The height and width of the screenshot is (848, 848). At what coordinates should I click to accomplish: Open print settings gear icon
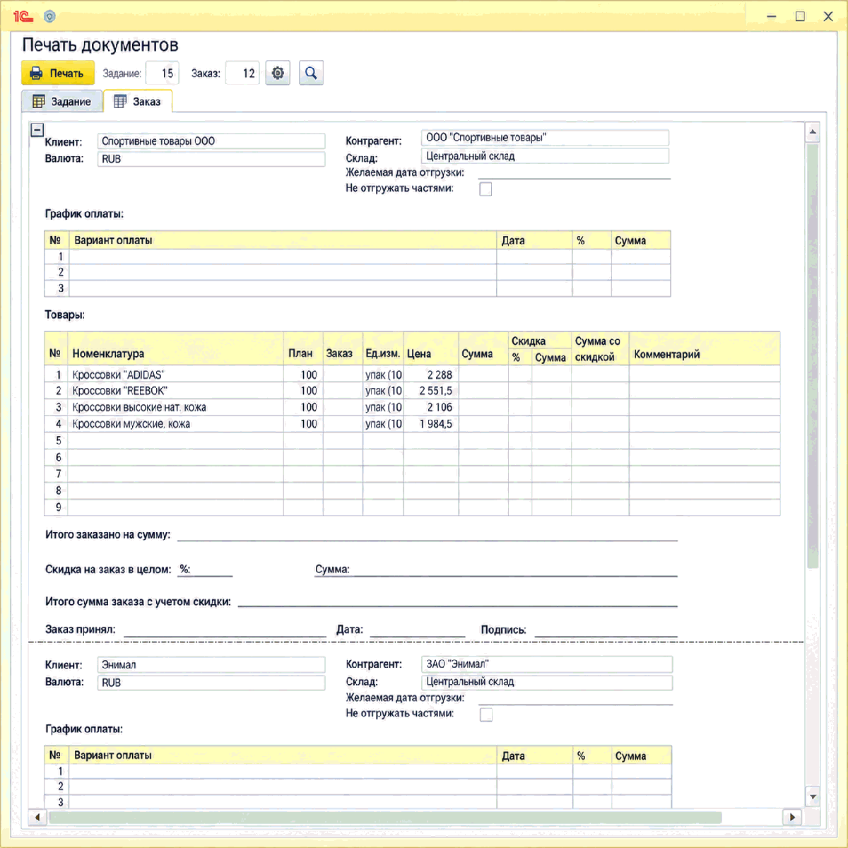(278, 73)
